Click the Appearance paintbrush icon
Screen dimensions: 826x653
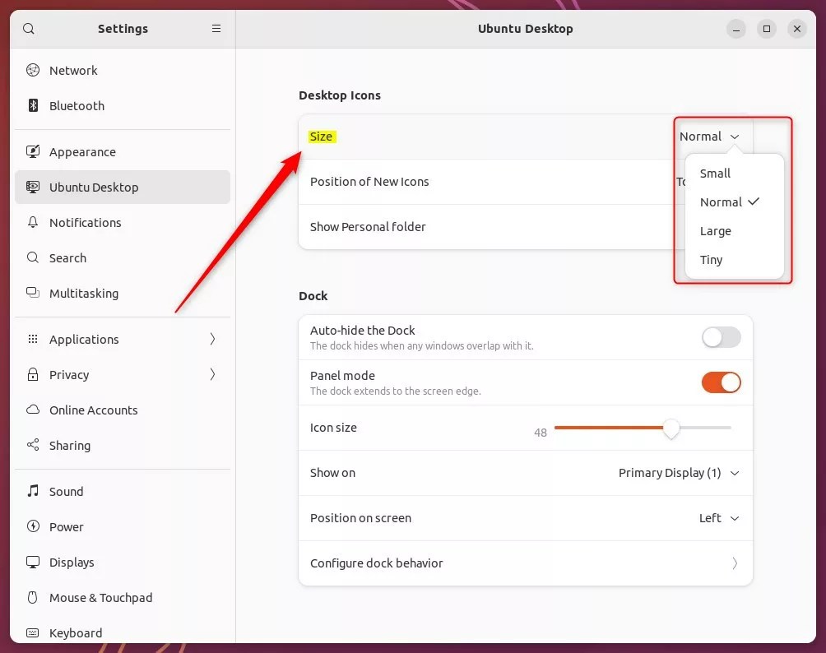click(33, 151)
